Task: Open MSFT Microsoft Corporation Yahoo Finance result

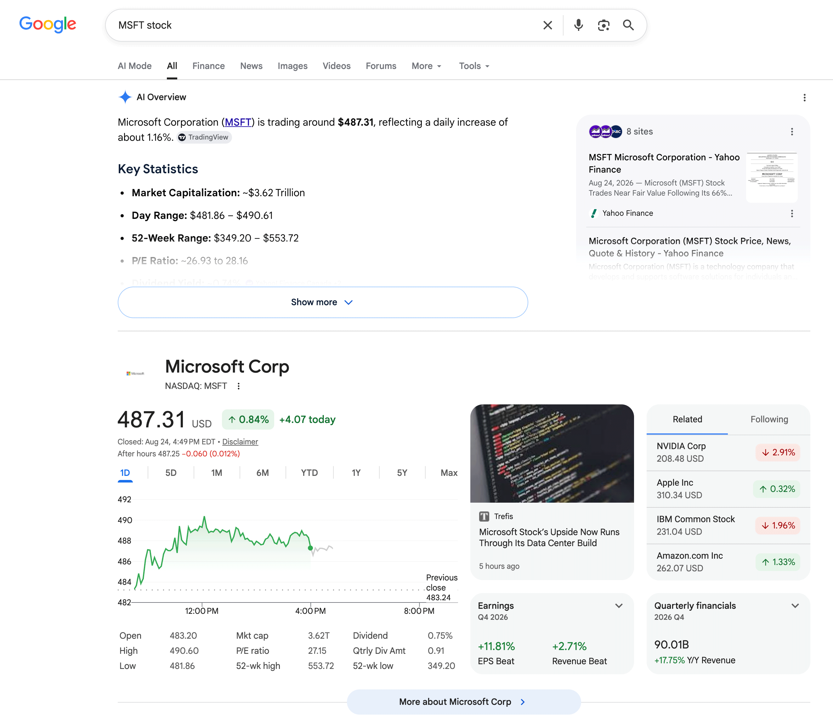Action: (x=664, y=163)
